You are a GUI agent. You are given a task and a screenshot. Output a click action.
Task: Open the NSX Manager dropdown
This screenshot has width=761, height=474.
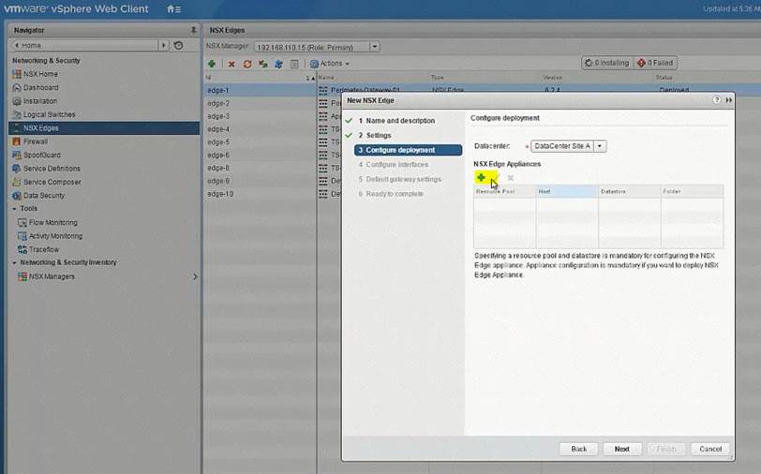tap(374, 46)
